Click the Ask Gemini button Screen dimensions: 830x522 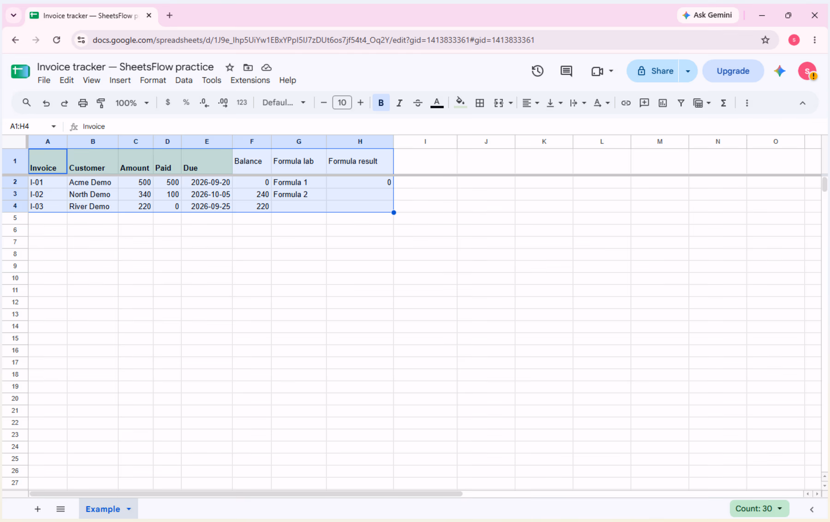pyautogui.click(x=708, y=15)
